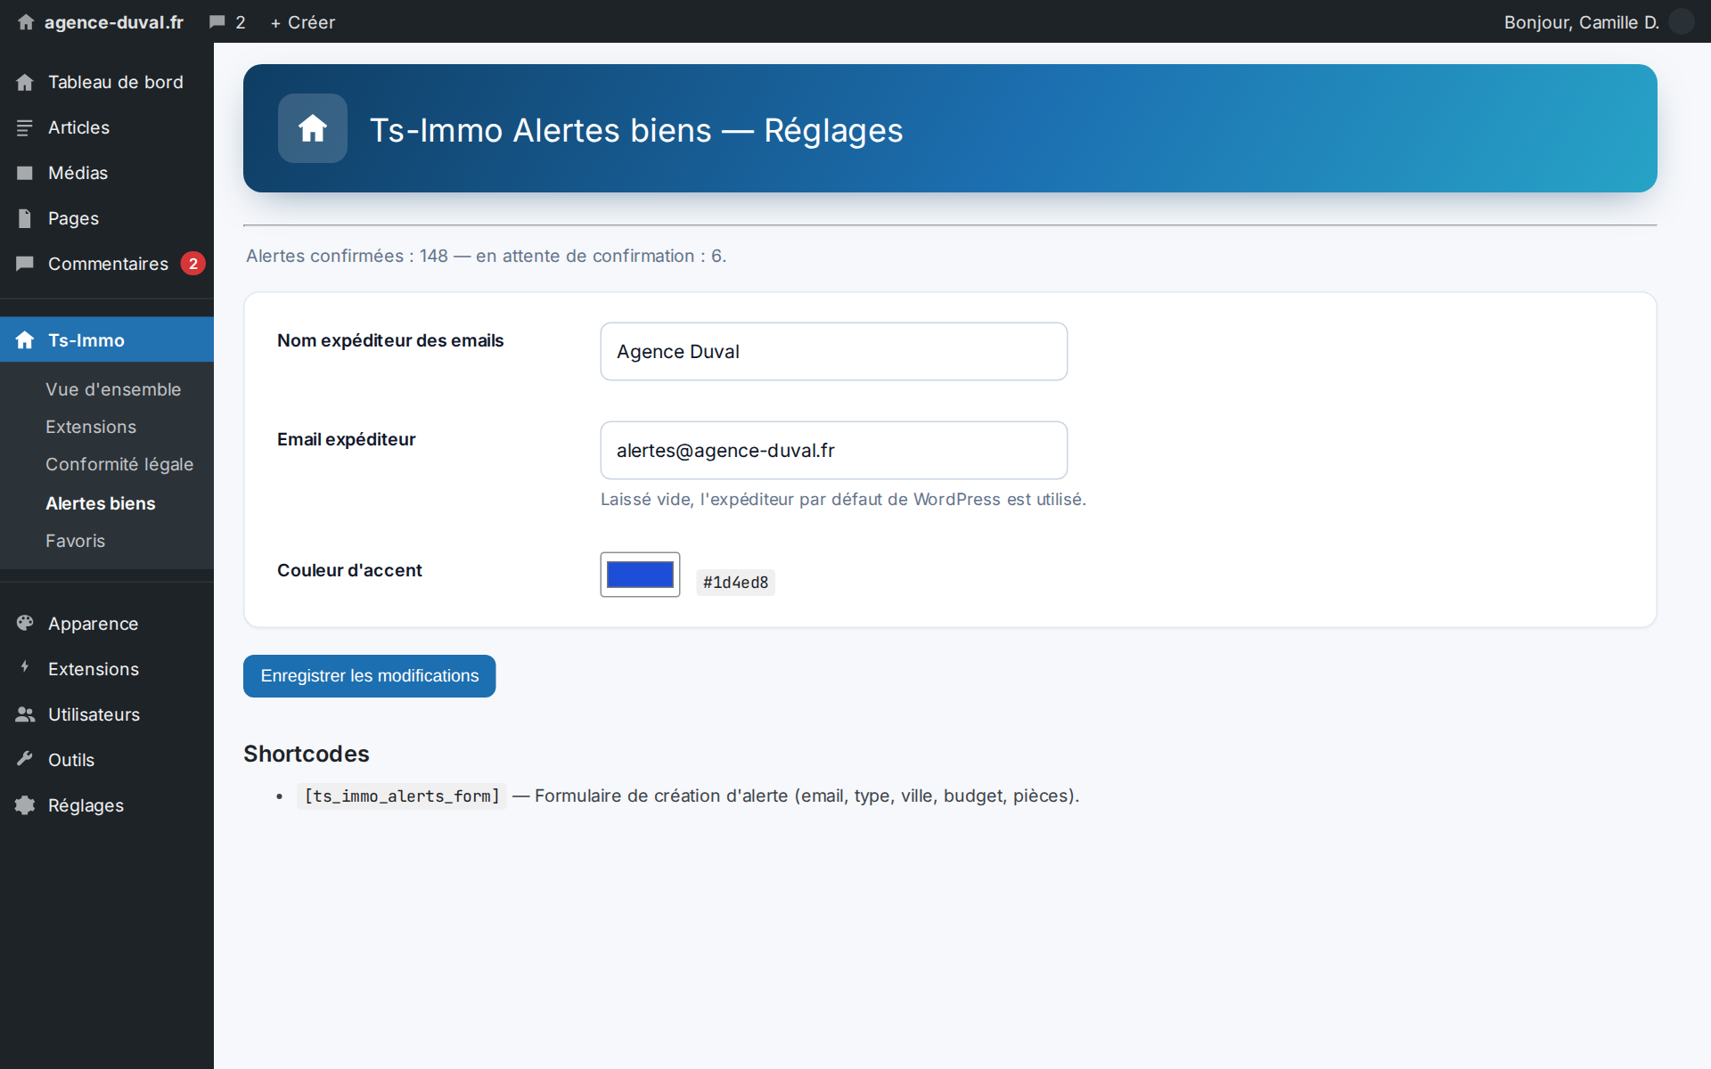Open Vue d'ensemble submenu item
The height and width of the screenshot is (1069, 1711).
(x=113, y=389)
